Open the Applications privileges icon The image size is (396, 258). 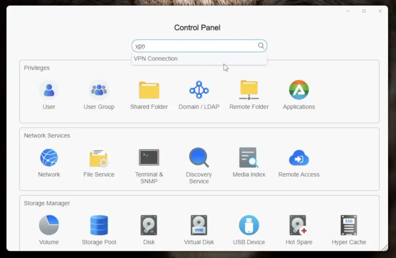[299, 90]
